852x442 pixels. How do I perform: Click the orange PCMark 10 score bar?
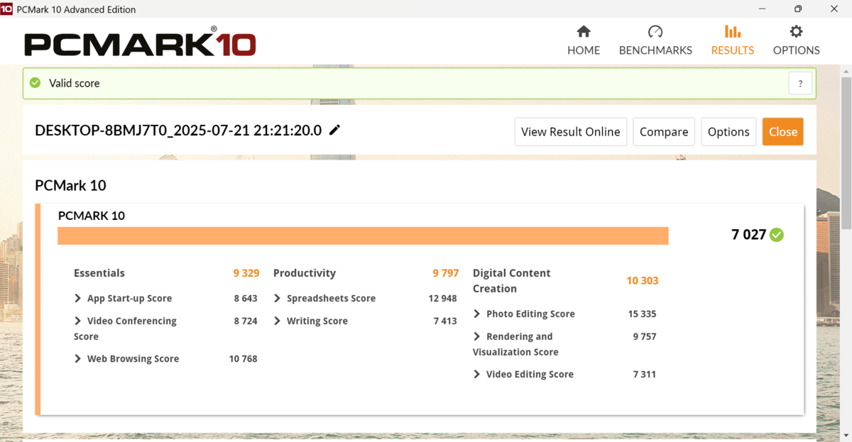[363, 236]
